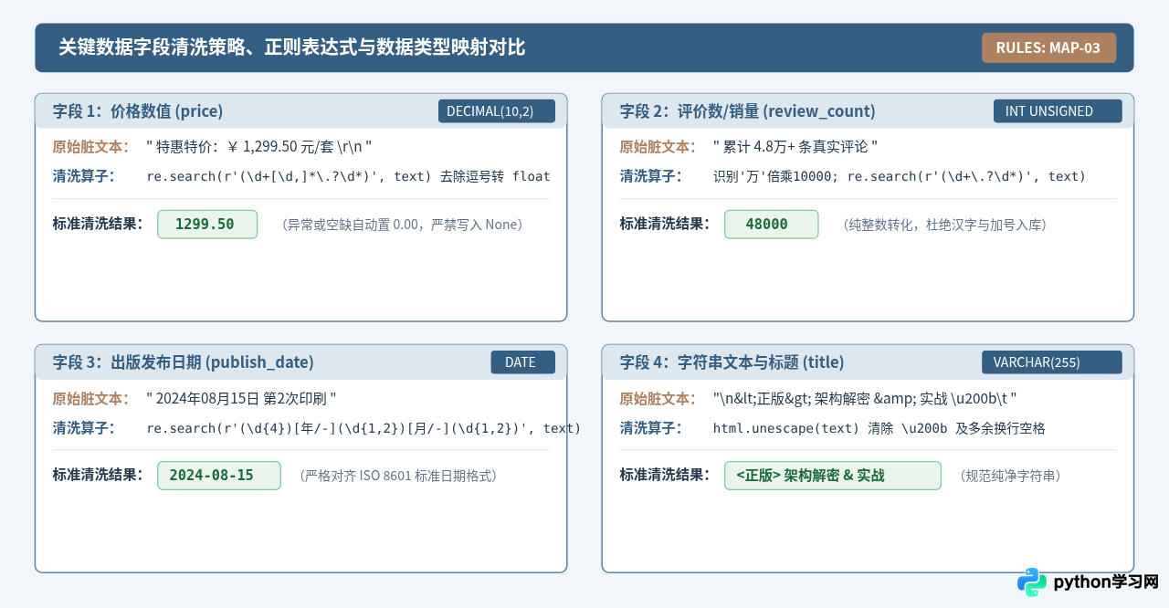Click heading 字段 1：价格数值 (price)
Image resolution: width=1169 pixels, height=608 pixels.
click(138, 111)
